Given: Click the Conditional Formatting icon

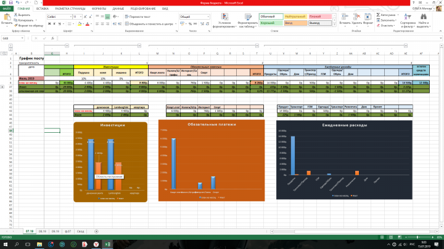Looking at the screenshot, I should 225,17.
